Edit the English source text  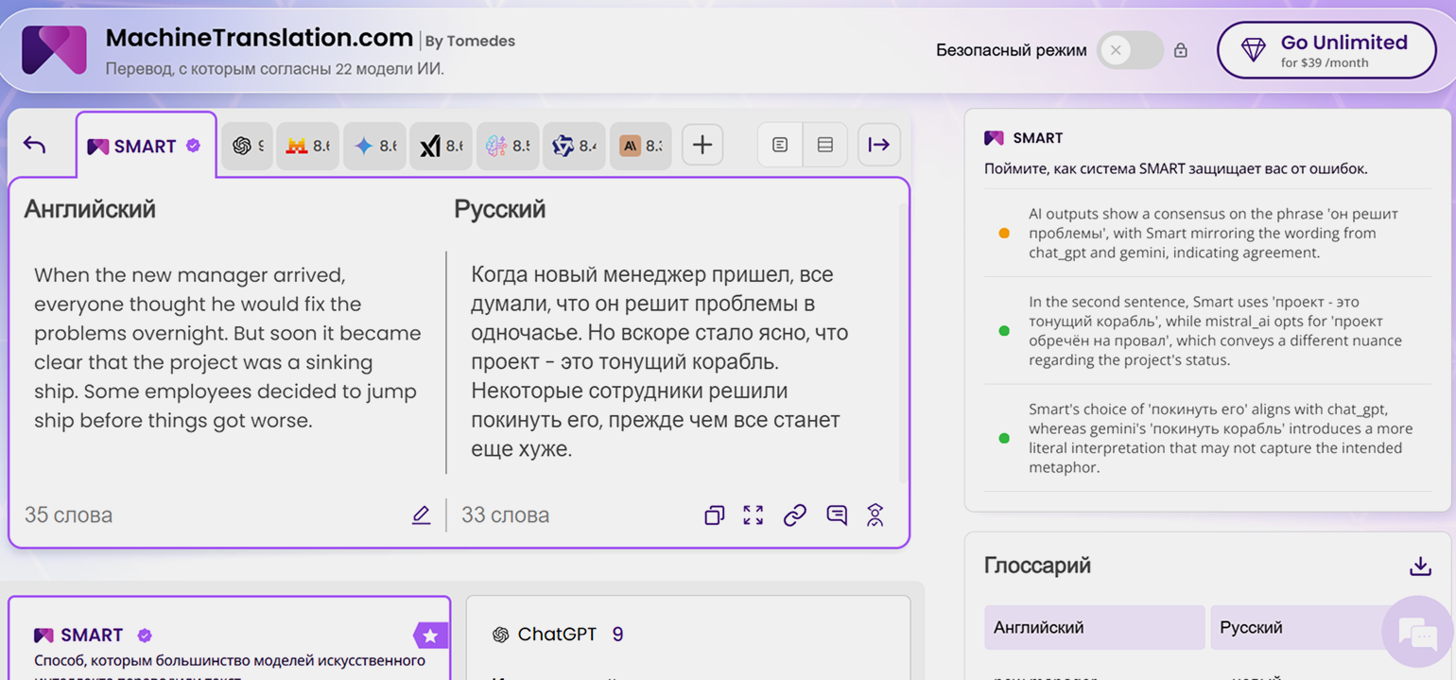click(422, 515)
